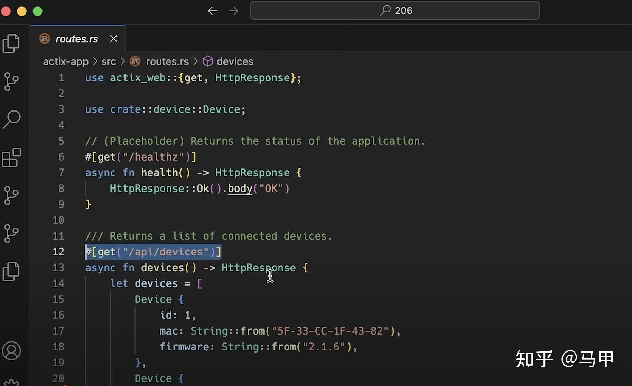
Task: Click "let devices" on line 14
Action: (x=144, y=283)
